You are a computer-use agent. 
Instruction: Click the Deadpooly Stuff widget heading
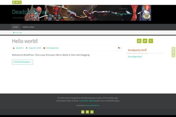pos(137,50)
